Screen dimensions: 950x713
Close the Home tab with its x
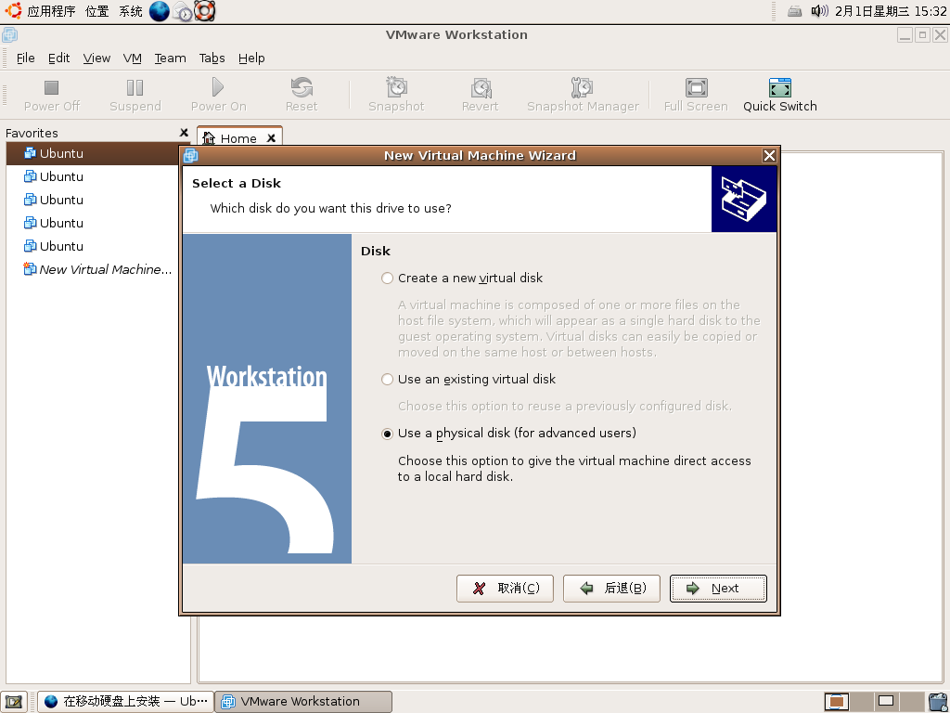click(272, 138)
